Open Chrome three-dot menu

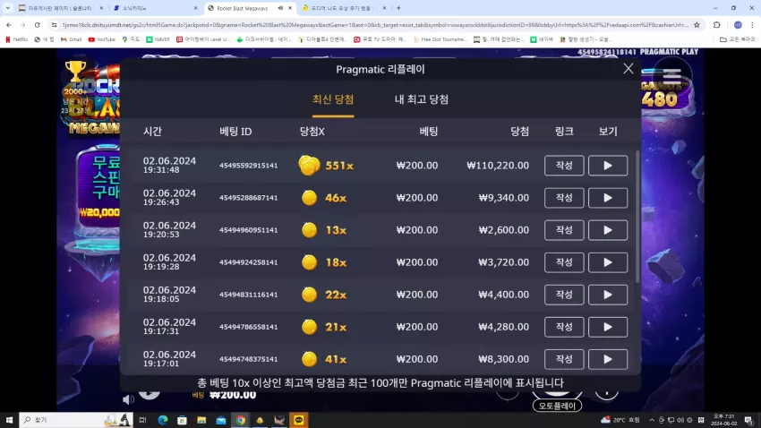coord(752,25)
